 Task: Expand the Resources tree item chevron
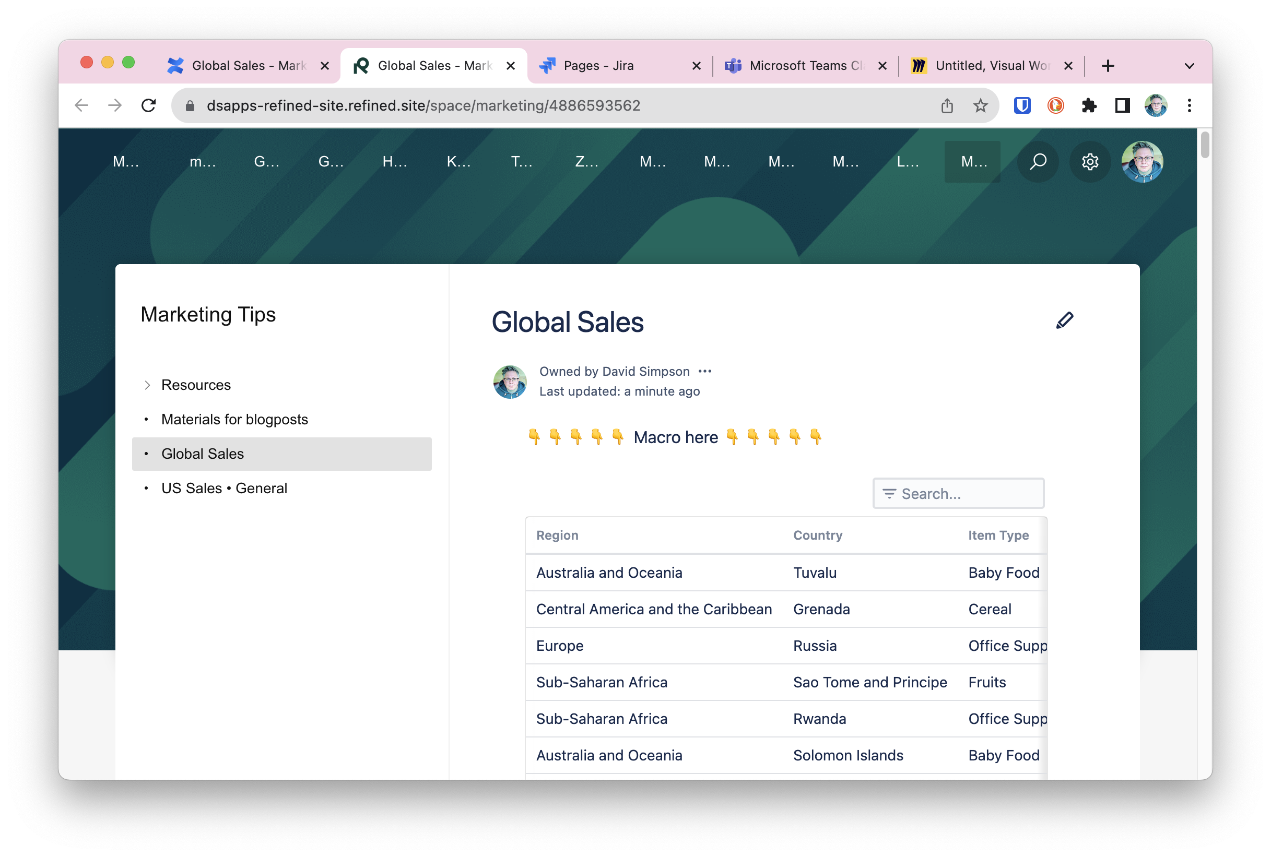coord(147,385)
